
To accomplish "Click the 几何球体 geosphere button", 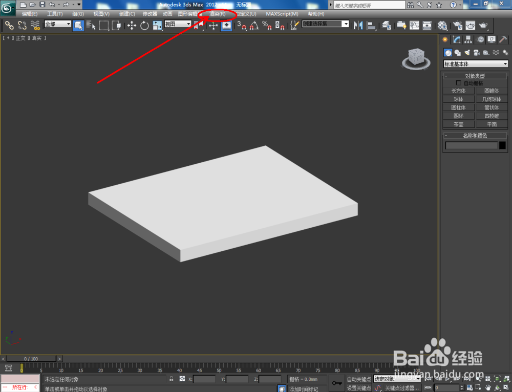I will pos(492,99).
